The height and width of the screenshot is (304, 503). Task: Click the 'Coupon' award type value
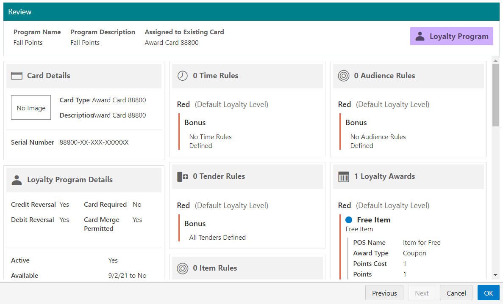click(414, 253)
